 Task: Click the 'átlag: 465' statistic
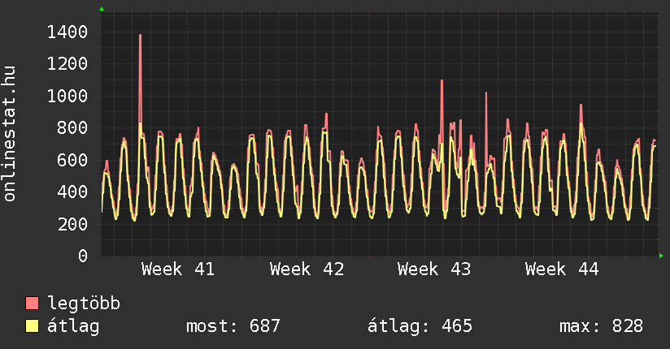click(x=420, y=326)
